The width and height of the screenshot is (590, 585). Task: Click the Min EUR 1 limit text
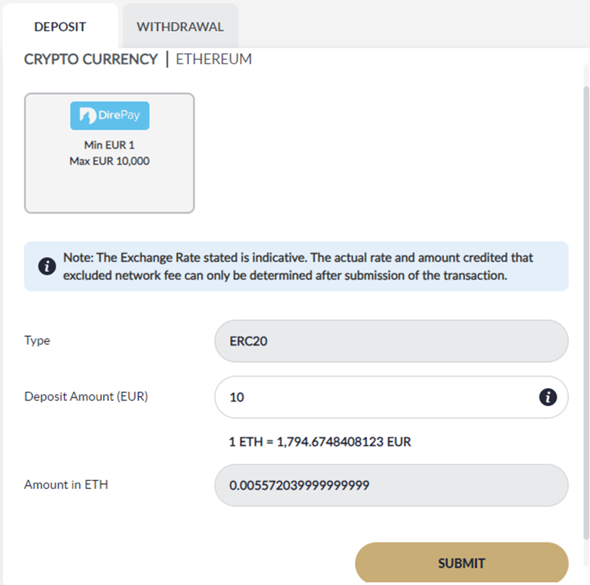109,145
